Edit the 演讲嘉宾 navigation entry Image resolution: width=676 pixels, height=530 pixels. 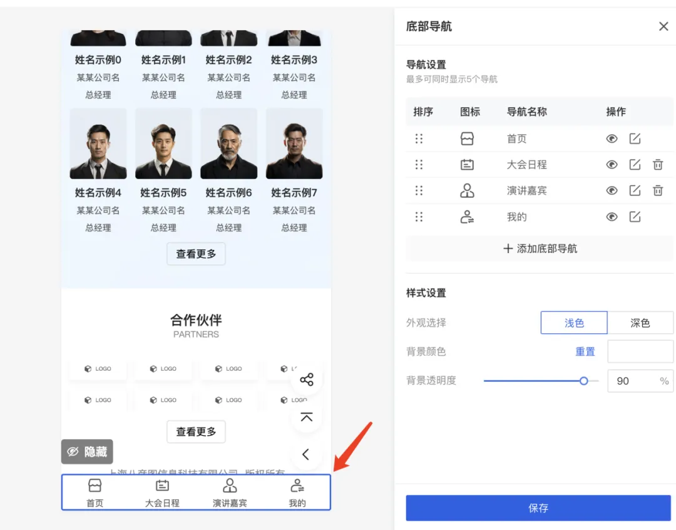click(635, 190)
